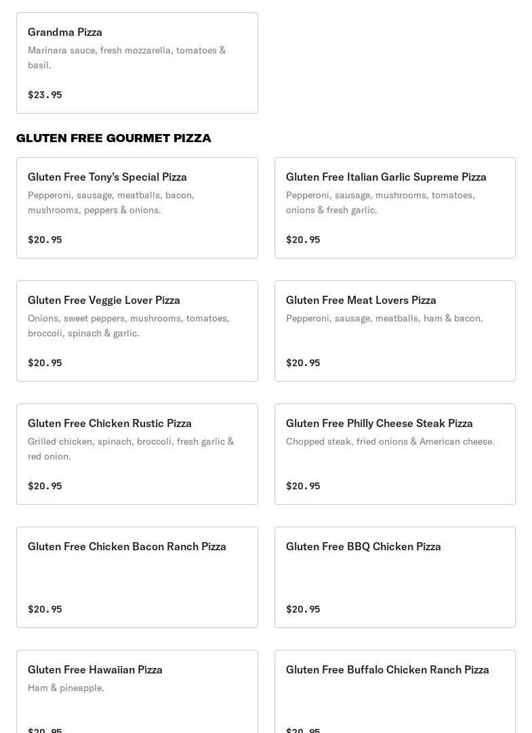The width and height of the screenshot is (532, 733).
Task: Open Gluten Free Chicken Bacon Ranch Pizza
Action: [x=127, y=546]
